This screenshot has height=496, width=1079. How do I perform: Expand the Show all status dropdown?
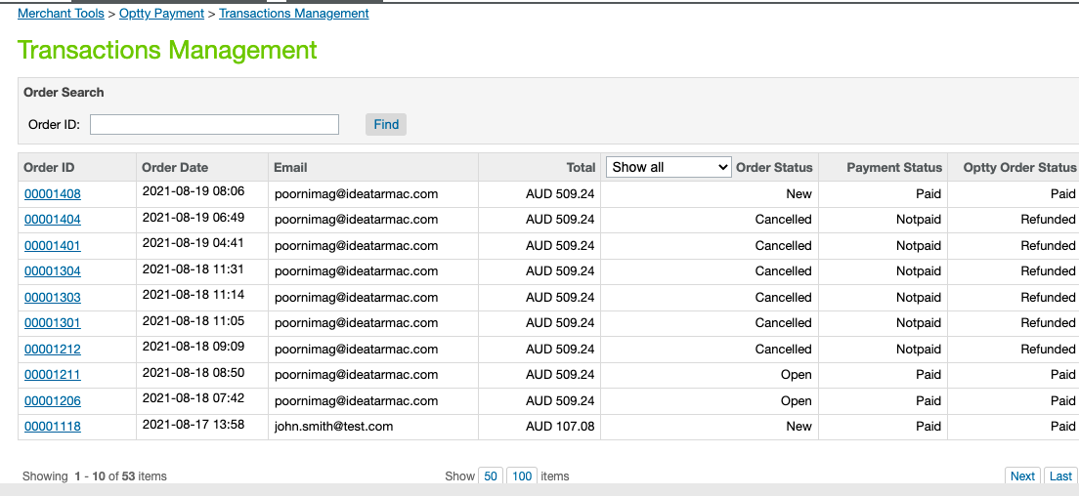[669, 167]
